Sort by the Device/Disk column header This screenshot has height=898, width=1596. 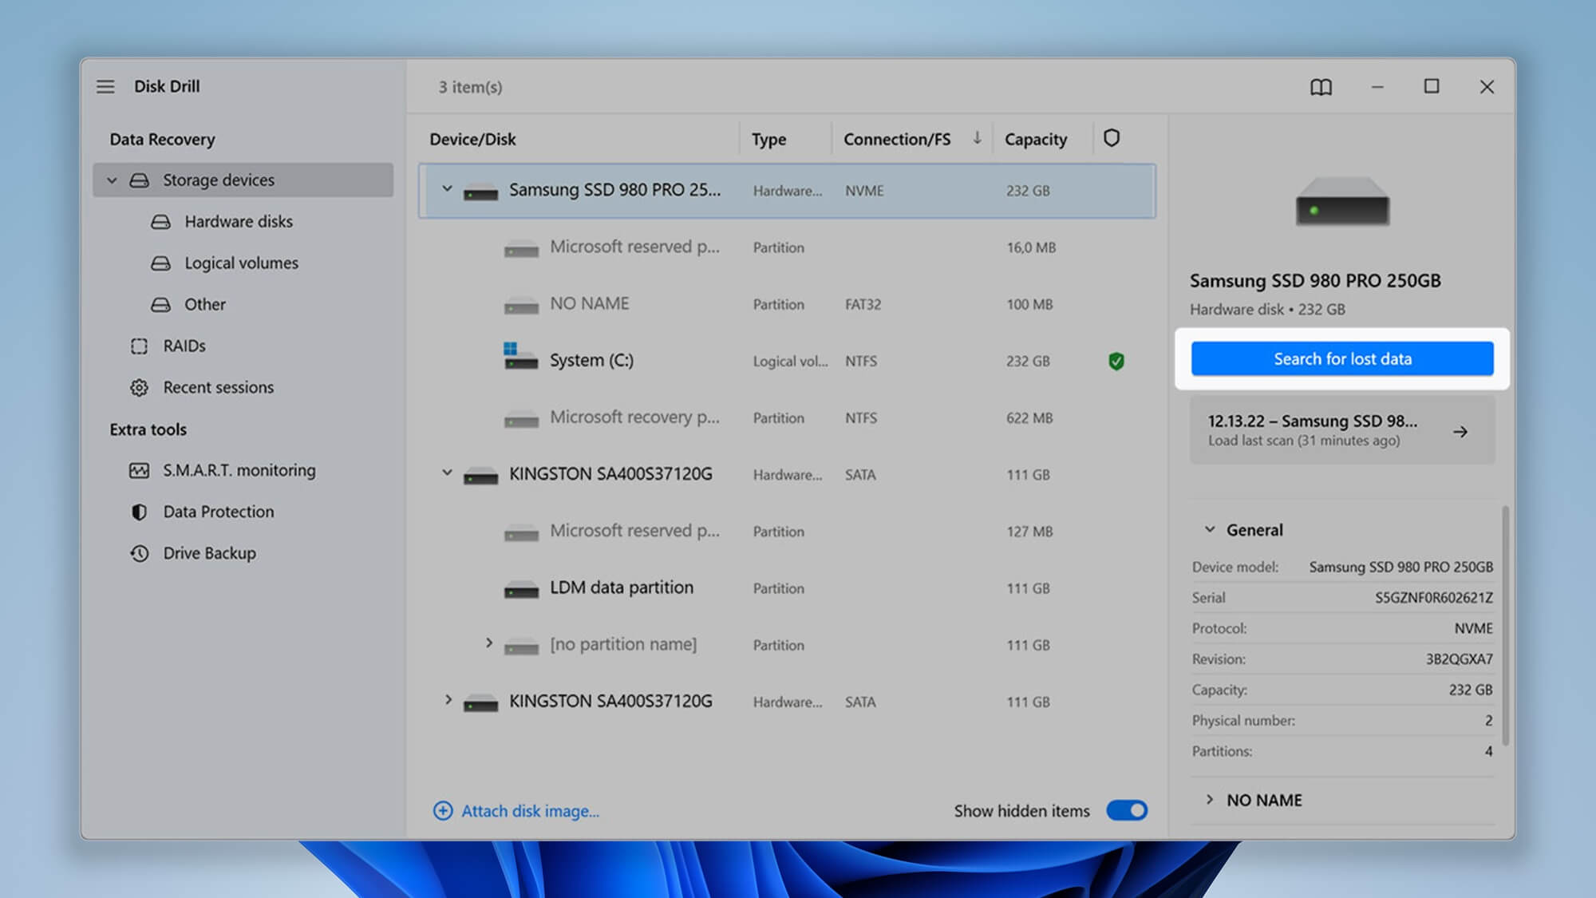(472, 139)
